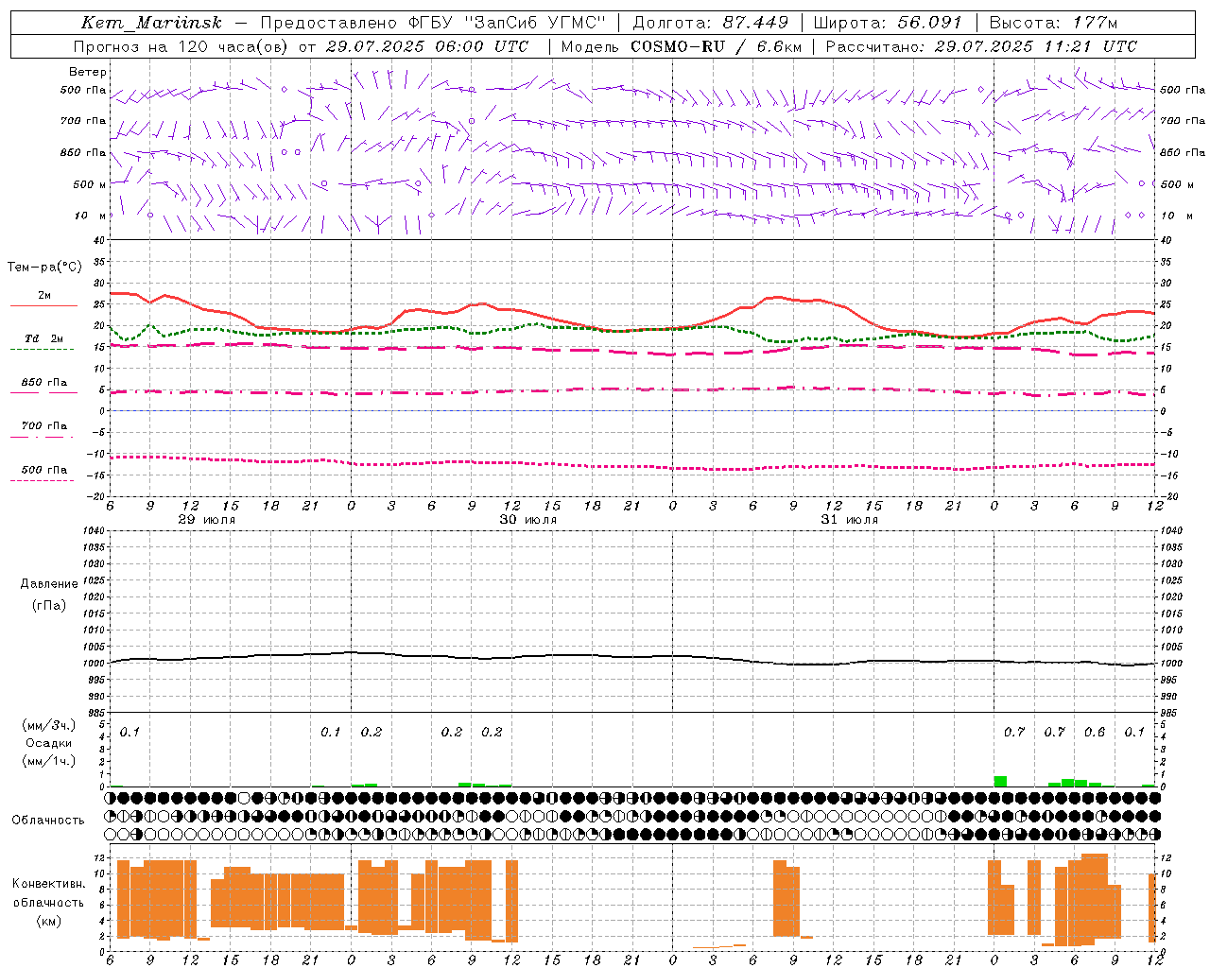The height and width of the screenshot is (968, 1210).
Task: Click the dotted 500 гПа temperature legend line
Action: point(42,480)
